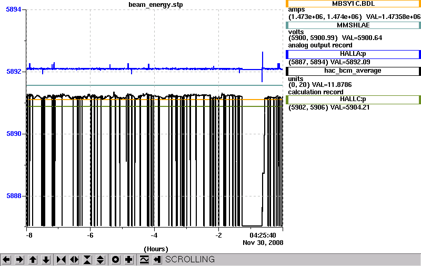Image resolution: width=421 pixels, height=266 pixels.
Task: Click the horizontal zoom-in bowtie icon
Action: click(61, 260)
